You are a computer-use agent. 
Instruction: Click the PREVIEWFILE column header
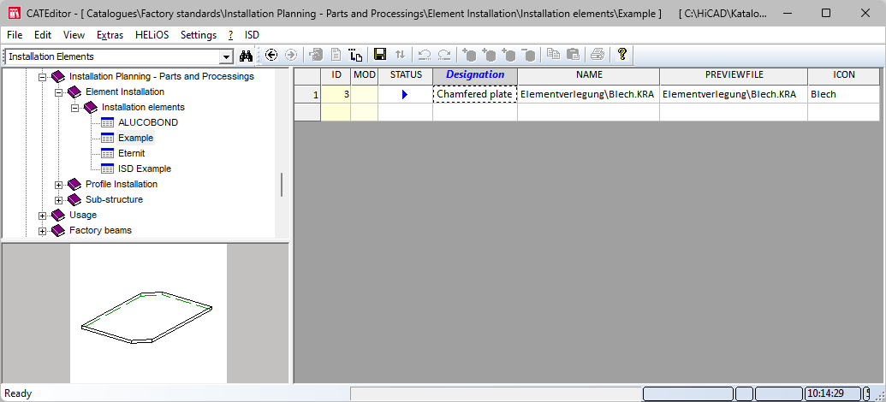(x=734, y=75)
